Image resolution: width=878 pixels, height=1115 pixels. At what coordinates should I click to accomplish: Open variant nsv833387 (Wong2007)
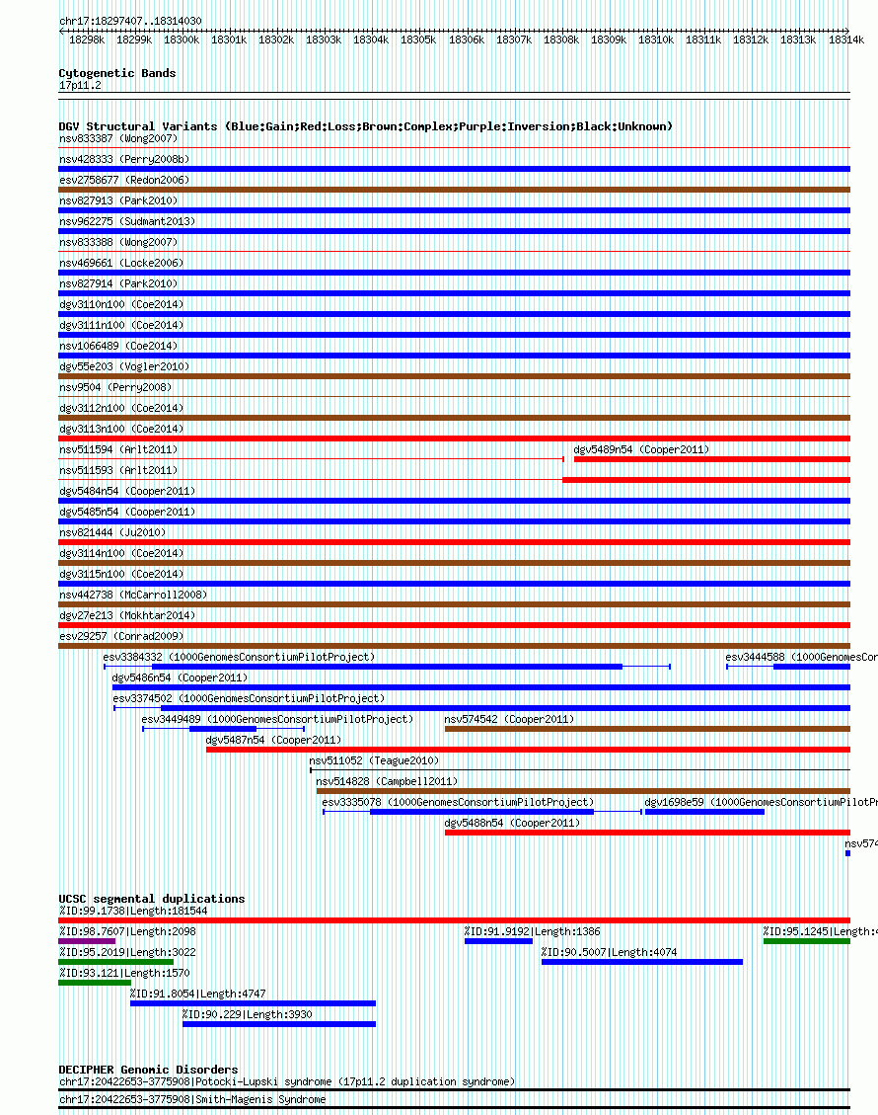(x=118, y=138)
